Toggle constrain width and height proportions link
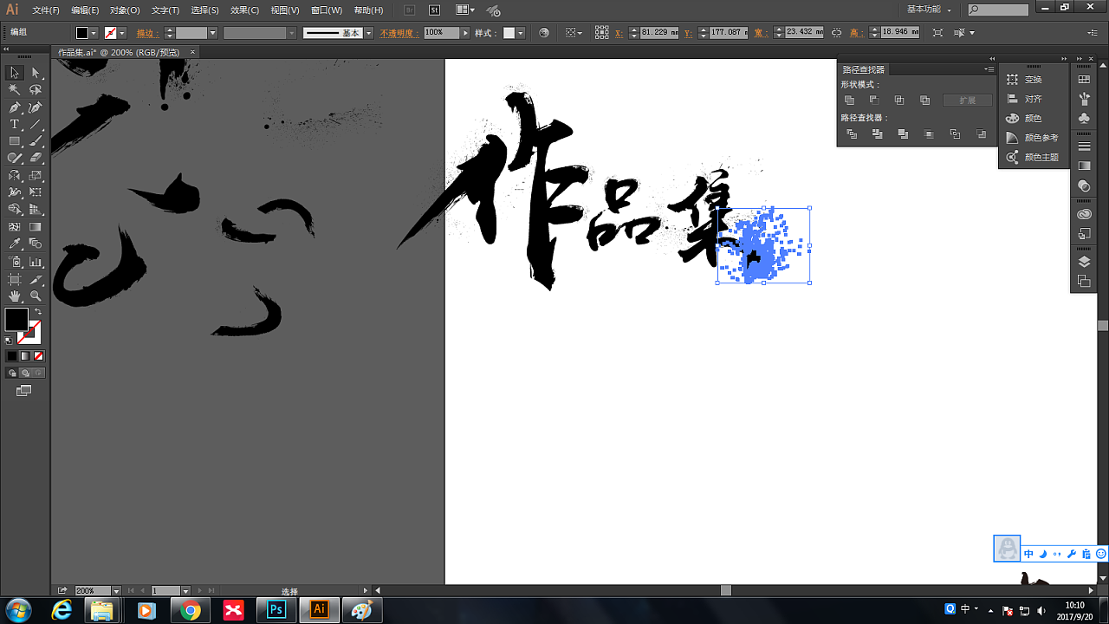Viewport: 1109px width, 624px height. pos(836,32)
